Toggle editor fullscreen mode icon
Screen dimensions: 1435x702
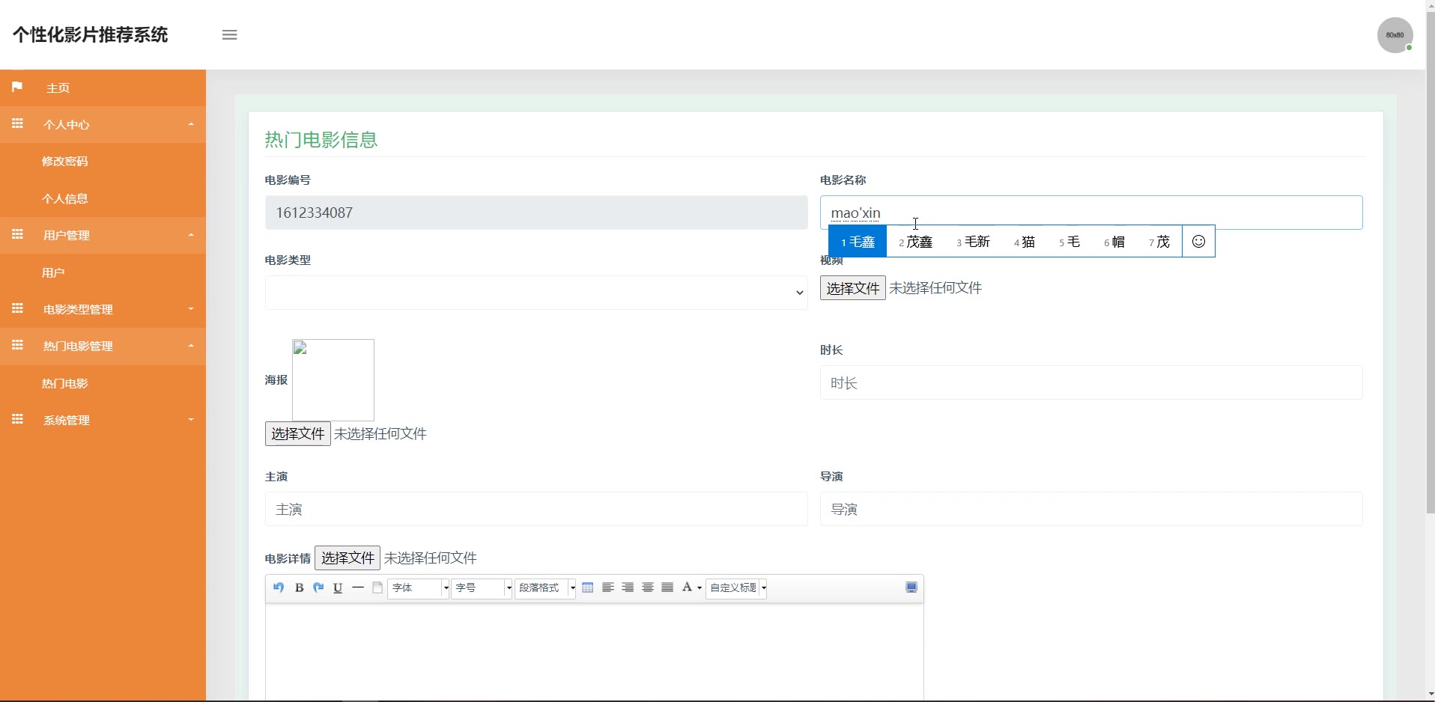[x=911, y=587]
